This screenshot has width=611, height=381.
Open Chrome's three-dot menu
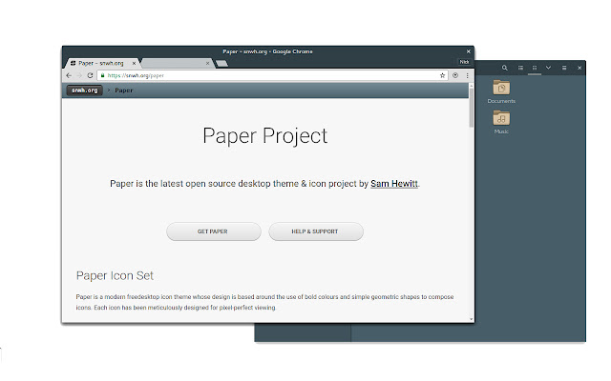coord(467,75)
